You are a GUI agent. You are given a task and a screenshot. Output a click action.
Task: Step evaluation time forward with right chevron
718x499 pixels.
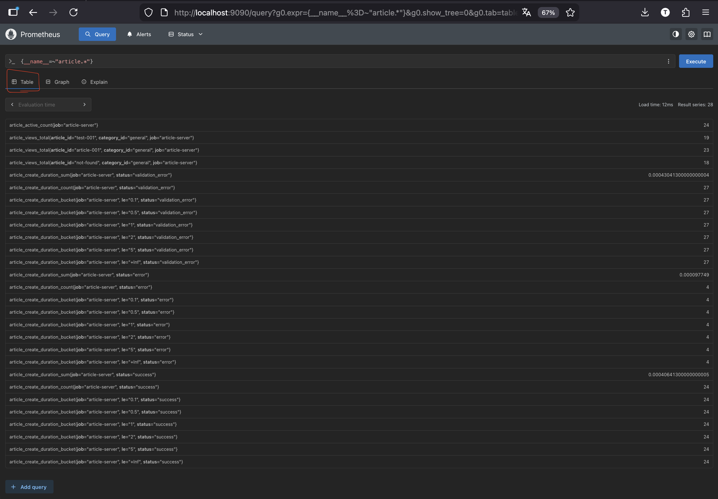click(x=84, y=105)
